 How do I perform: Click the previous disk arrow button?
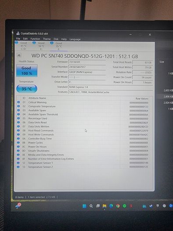(19, 55)
